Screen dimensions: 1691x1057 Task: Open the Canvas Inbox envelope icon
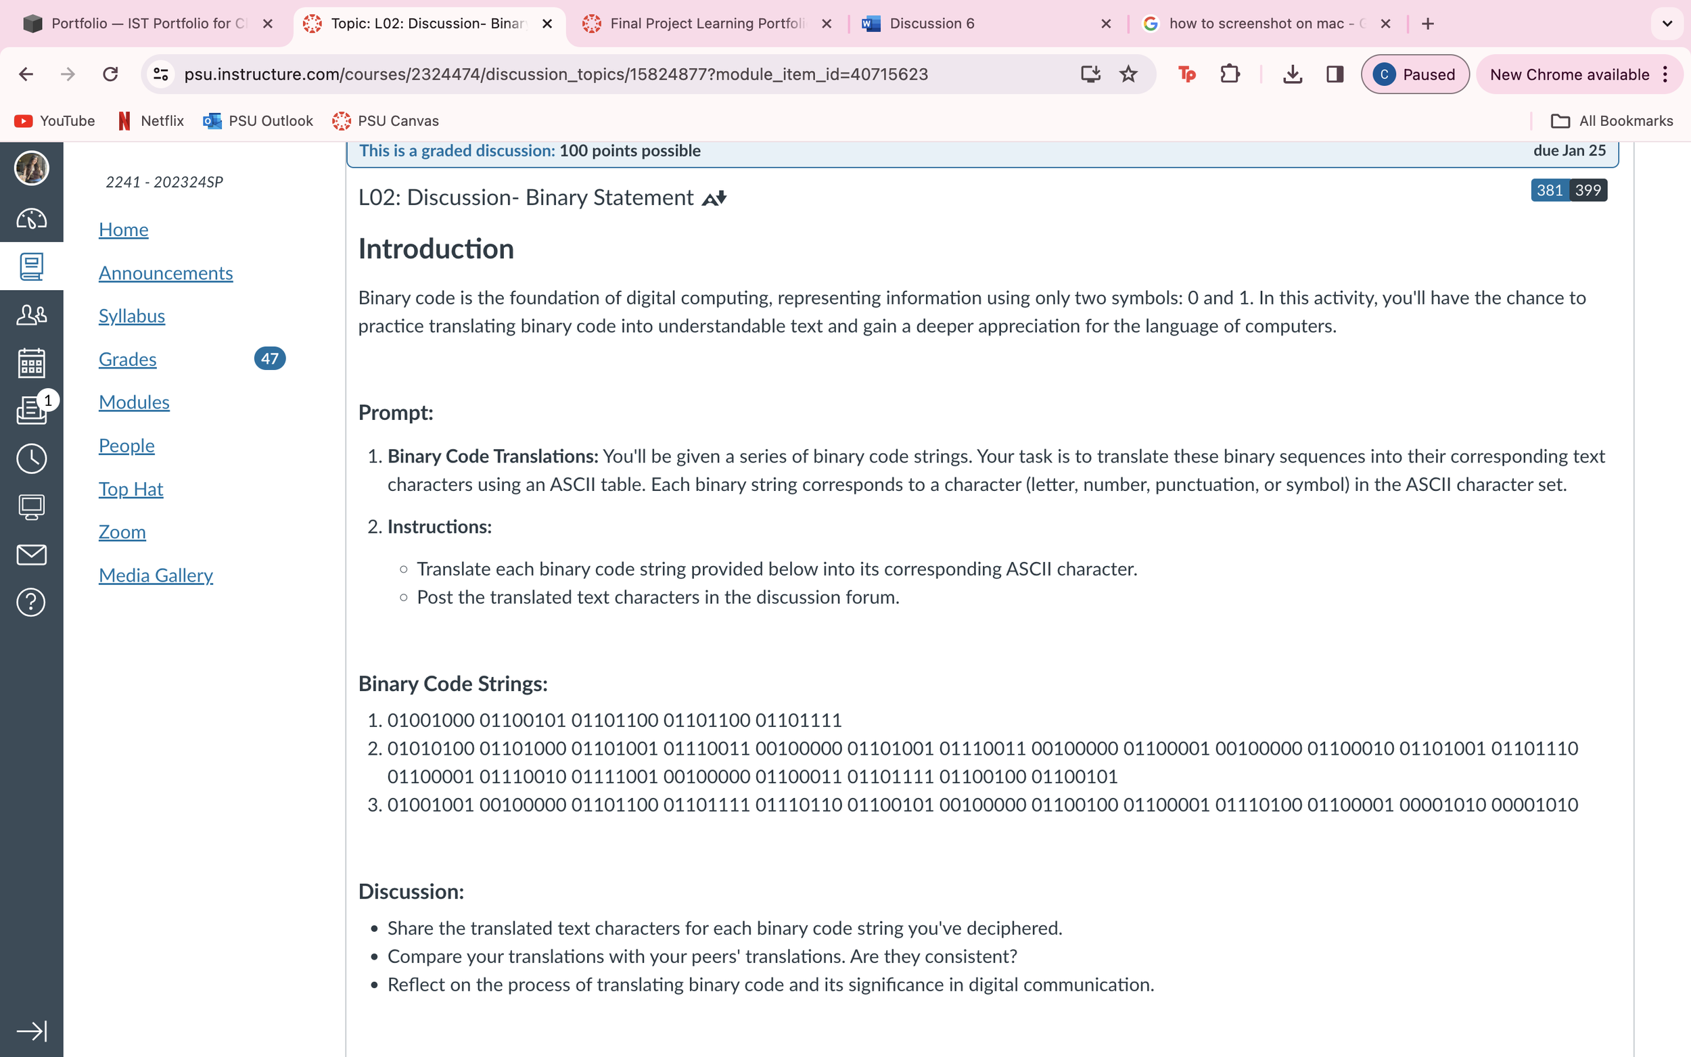[32, 555]
